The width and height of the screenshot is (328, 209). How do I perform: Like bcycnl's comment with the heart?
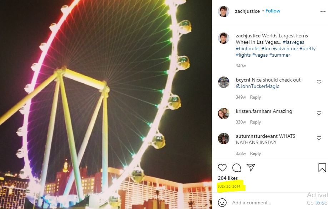pyautogui.click(x=319, y=82)
